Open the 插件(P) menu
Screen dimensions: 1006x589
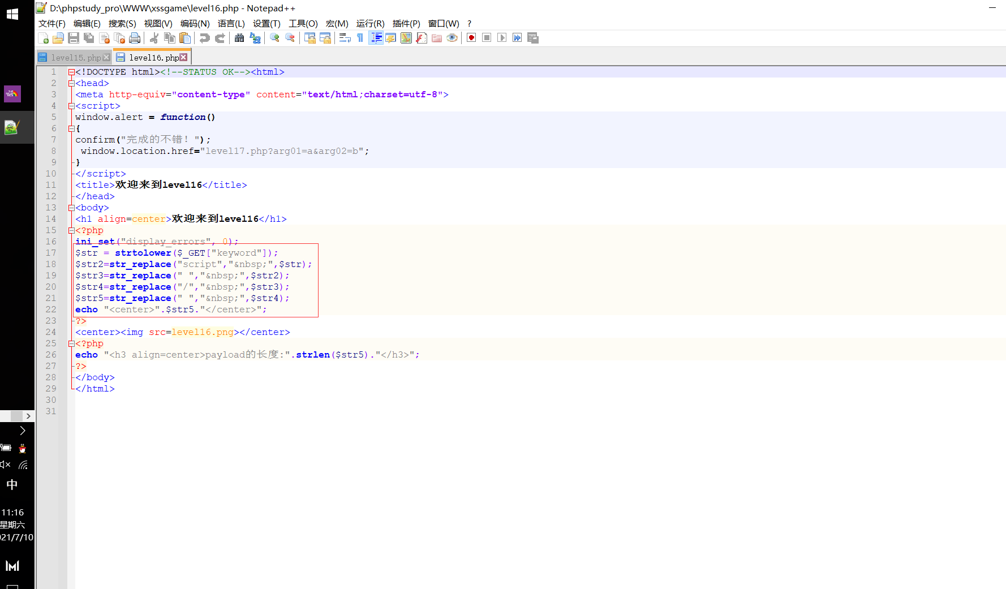point(406,23)
